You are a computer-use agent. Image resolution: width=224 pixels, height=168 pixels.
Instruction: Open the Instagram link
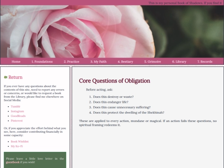pos(17,111)
